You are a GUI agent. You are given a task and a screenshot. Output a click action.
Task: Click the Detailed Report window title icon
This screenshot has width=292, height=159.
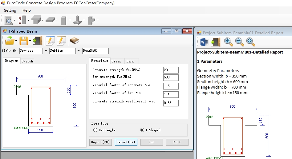(x=199, y=33)
